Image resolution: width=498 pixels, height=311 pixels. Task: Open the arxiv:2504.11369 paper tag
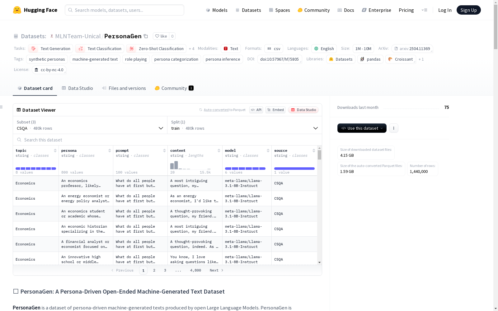coord(412,49)
